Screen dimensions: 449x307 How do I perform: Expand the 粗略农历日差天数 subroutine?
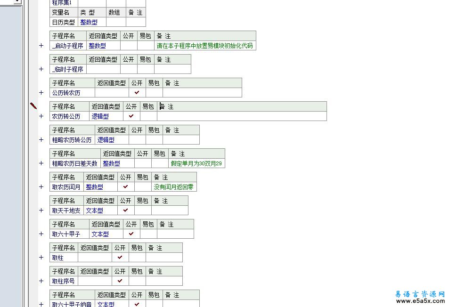coord(41,163)
